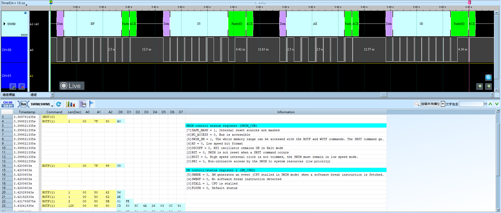Zoom out the waveform view
Image resolution: width=501 pixels, height=213 pixels.
click(x=480, y=86)
